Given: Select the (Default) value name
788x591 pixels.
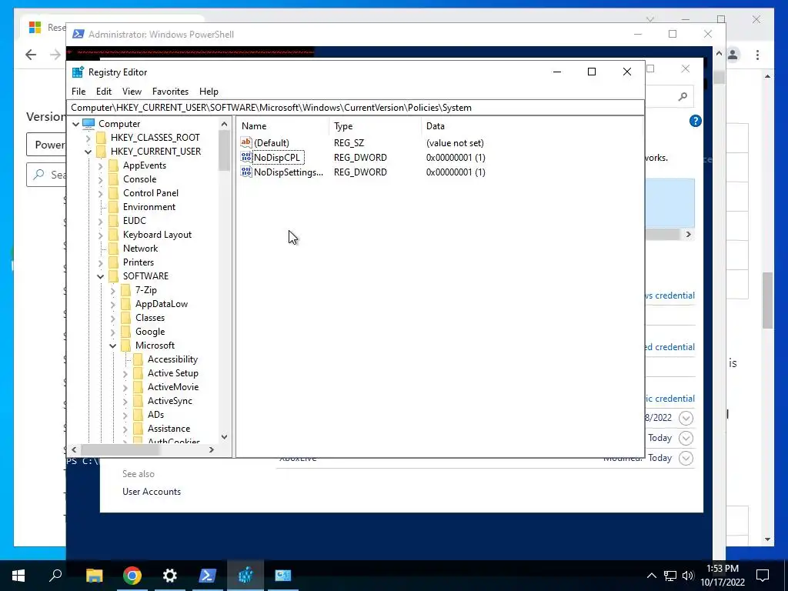Looking at the screenshot, I should click(272, 142).
